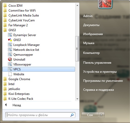The width and height of the screenshot is (130, 123).
Task: Open Компьютер
Action: tap(91, 53)
